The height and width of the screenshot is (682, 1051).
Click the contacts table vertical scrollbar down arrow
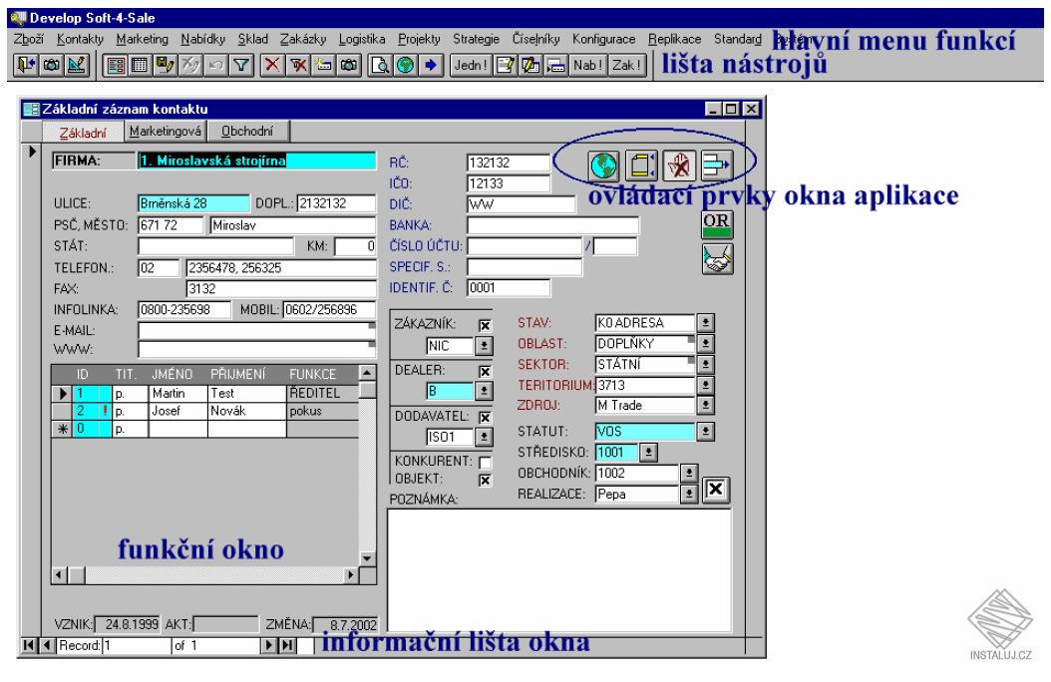pyautogui.click(x=367, y=558)
